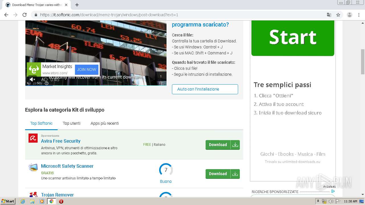Click the page address bar URL
The image size is (365, 205).
coord(109,15)
